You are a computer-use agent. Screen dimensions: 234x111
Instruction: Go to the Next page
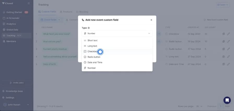227,106
